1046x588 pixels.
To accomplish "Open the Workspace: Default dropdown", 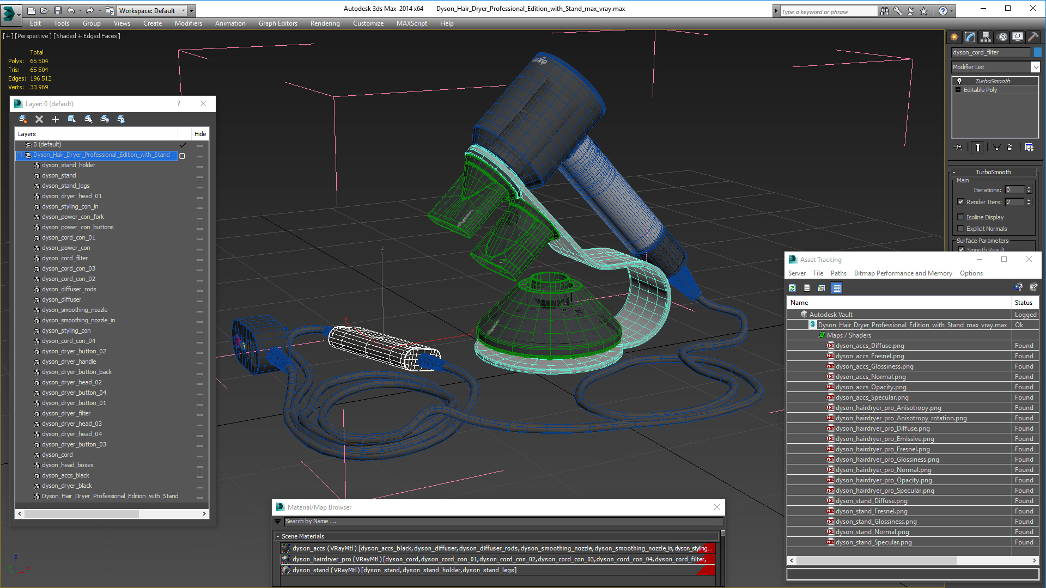I will [153, 10].
